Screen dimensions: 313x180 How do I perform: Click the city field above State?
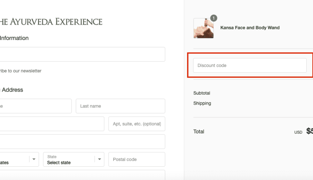pos(83,142)
